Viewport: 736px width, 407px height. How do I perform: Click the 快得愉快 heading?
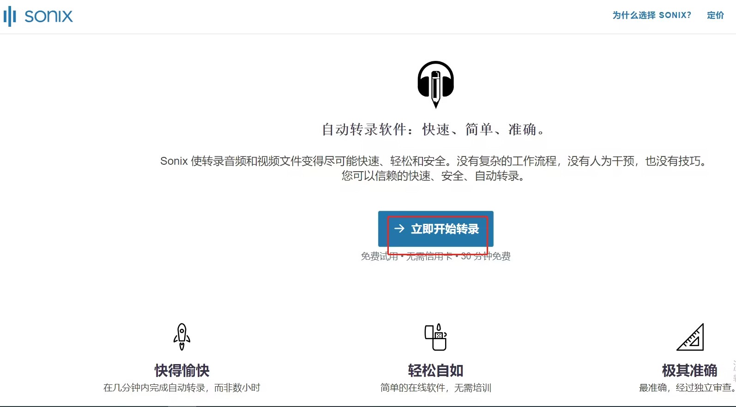(x=182, y=370)
